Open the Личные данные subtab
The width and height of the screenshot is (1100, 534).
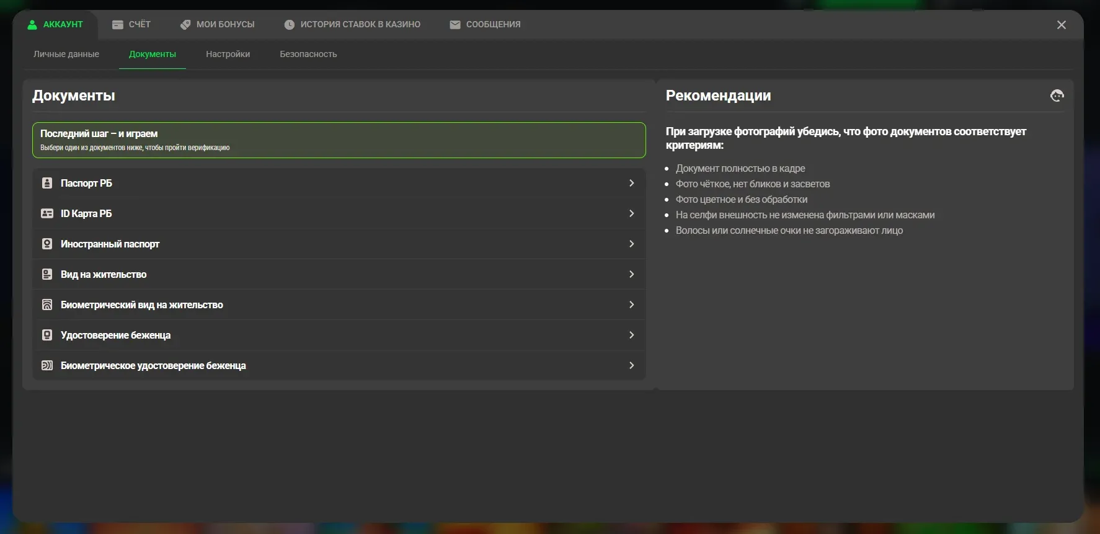tap(66, 54)
